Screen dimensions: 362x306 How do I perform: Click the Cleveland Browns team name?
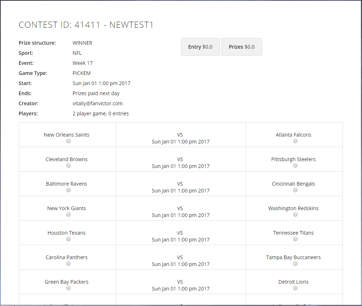tap(67, 159)
